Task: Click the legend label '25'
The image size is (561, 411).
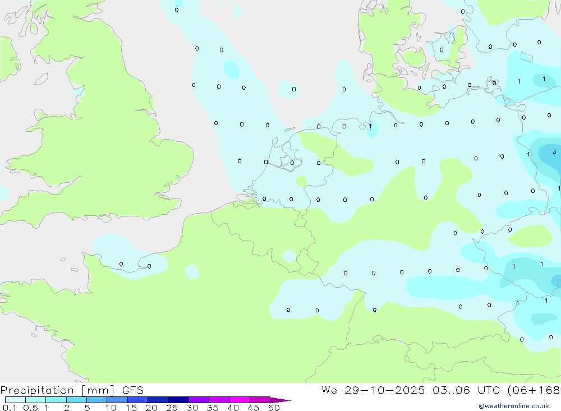Action: [x=172, y=408]
